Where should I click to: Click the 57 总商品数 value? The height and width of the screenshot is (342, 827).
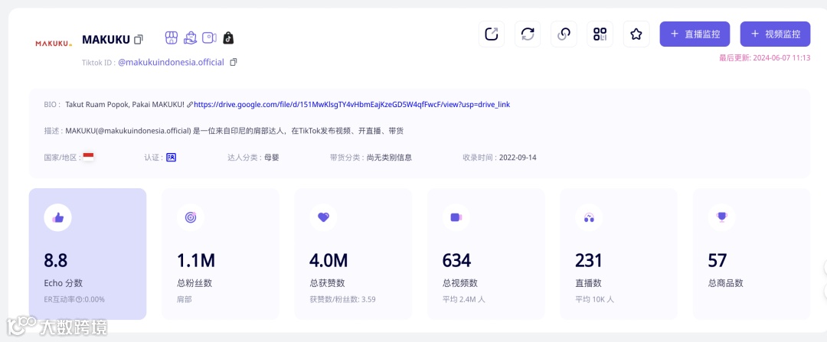pos(717,260)
